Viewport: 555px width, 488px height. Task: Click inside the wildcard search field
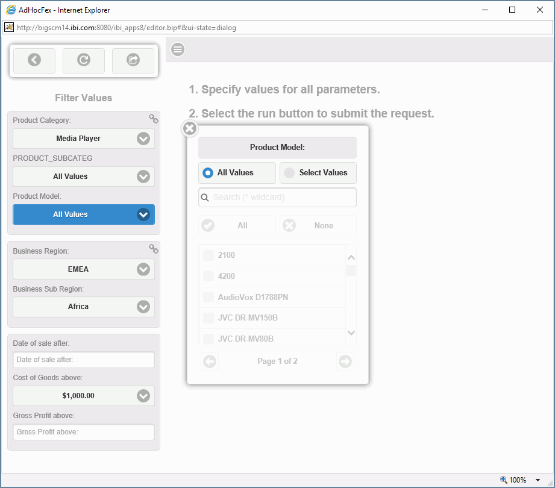coord(277,197)
